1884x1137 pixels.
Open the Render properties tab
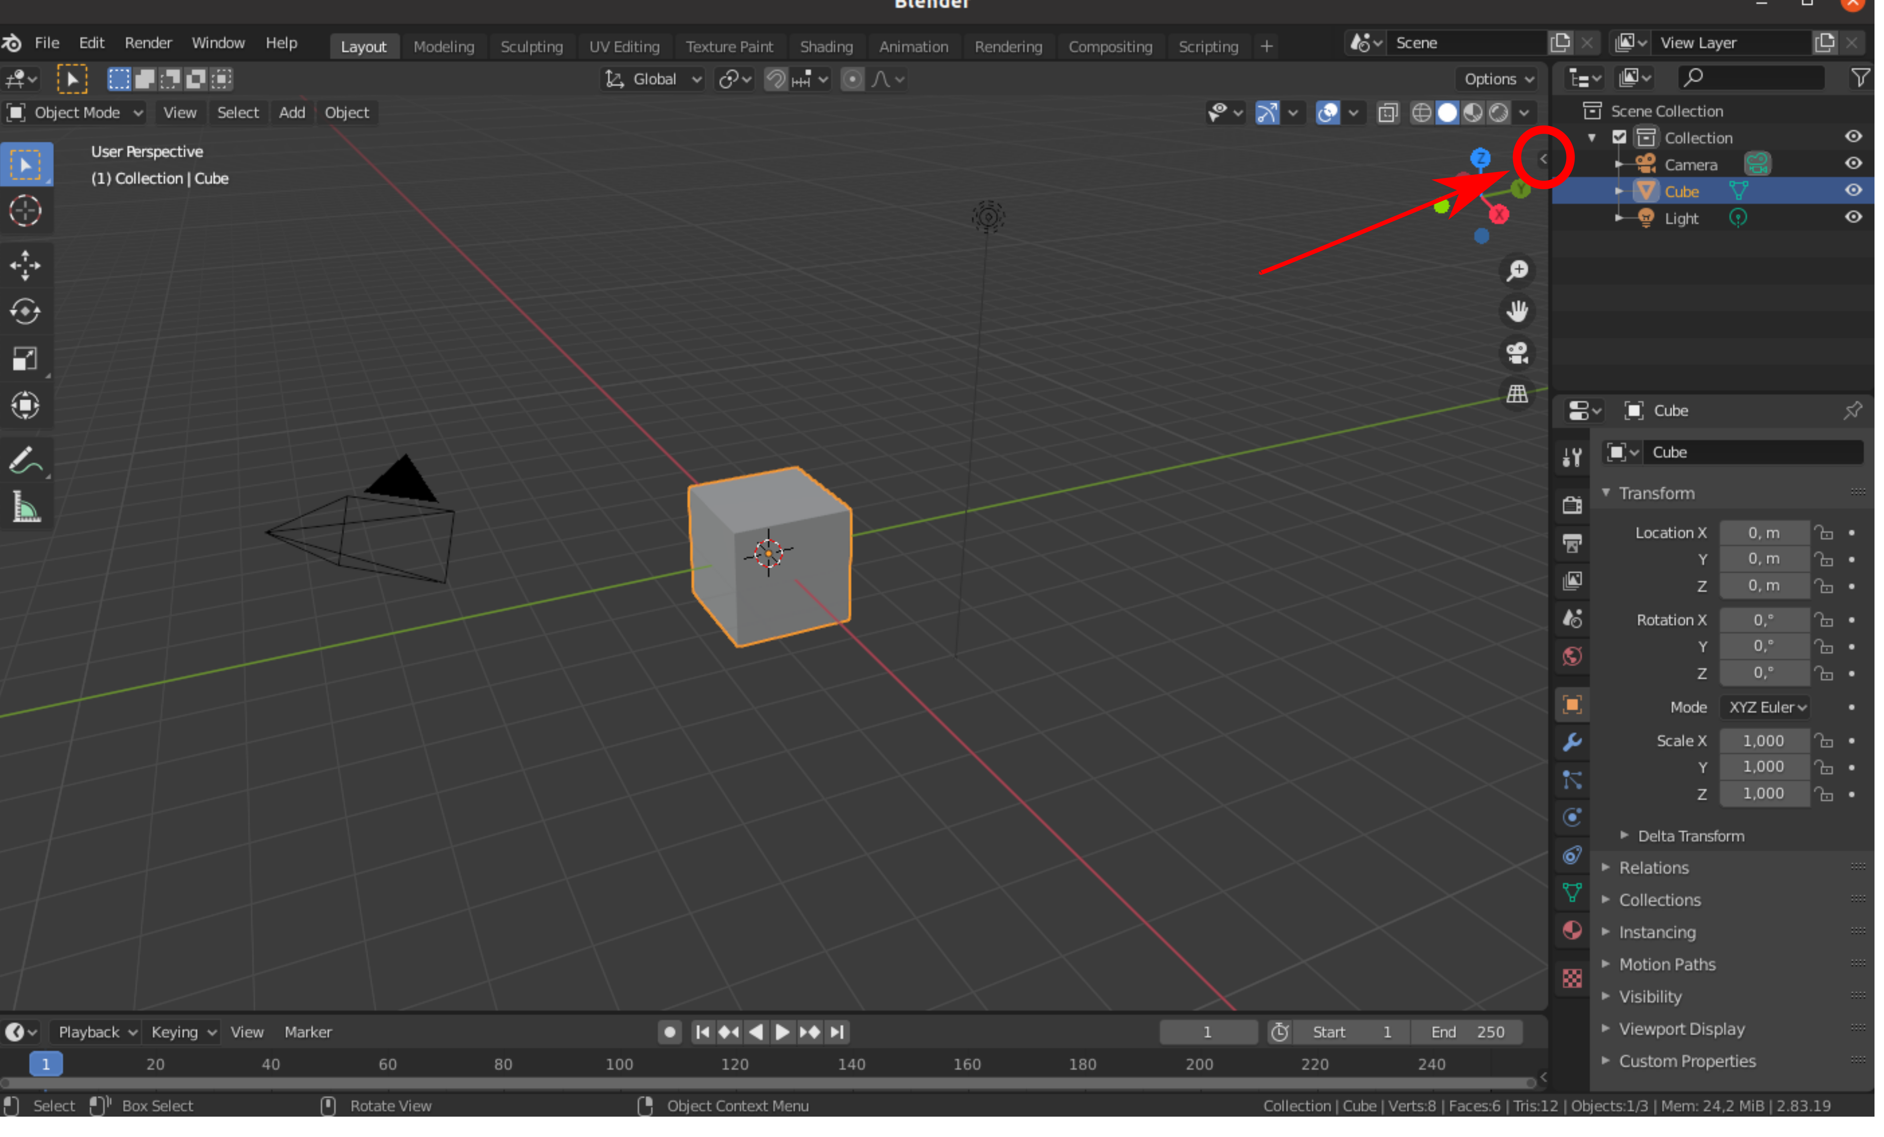1572,505
